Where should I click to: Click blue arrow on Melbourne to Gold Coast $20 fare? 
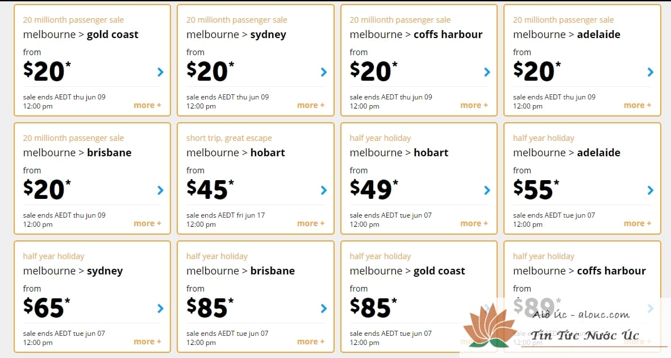tap(160, 72)
